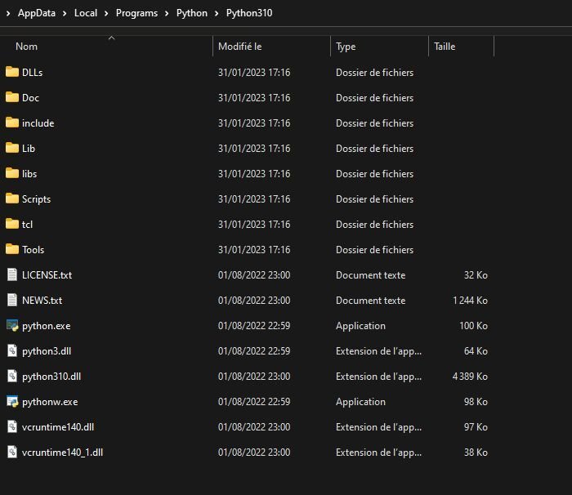Image resolution: width=572 pixels, height=495 pixels.
Task: Click the DLLs folder icon
Action: (x=12, y=72)
